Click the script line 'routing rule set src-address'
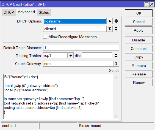The width and height of the screenshot is (155, 130). (43, 108)
